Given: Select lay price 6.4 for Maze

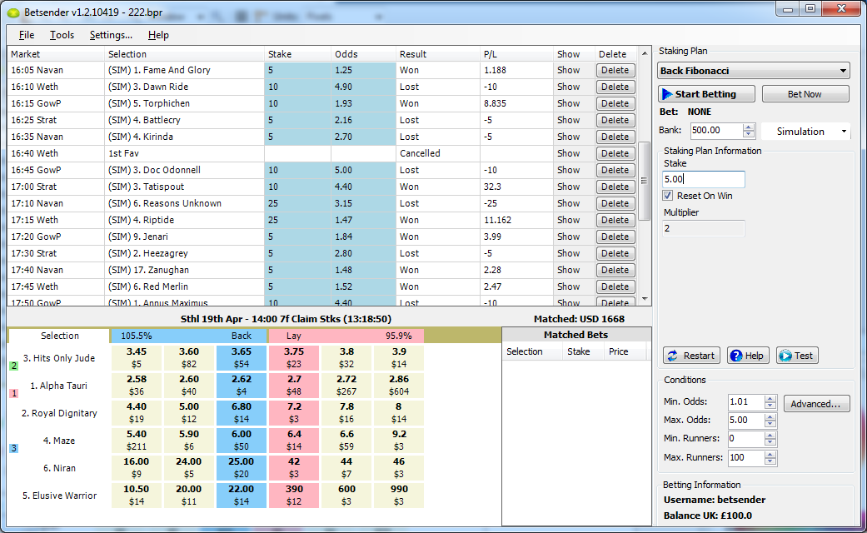Looking at the screenshot, I should pyautogui.click(x=294, y=440).
